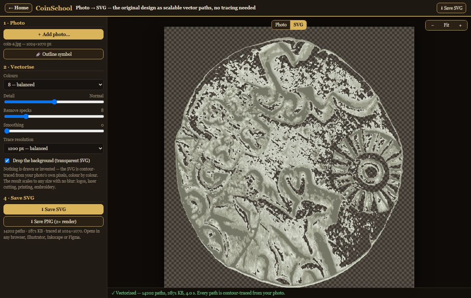This screenshot has height=298, width=471.
Task: Click the Outline symbol pen button
Action: click(53, 54)
